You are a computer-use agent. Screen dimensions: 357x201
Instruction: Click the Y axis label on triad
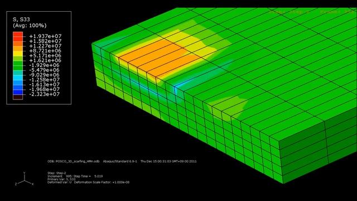click(x=24, y=173)
